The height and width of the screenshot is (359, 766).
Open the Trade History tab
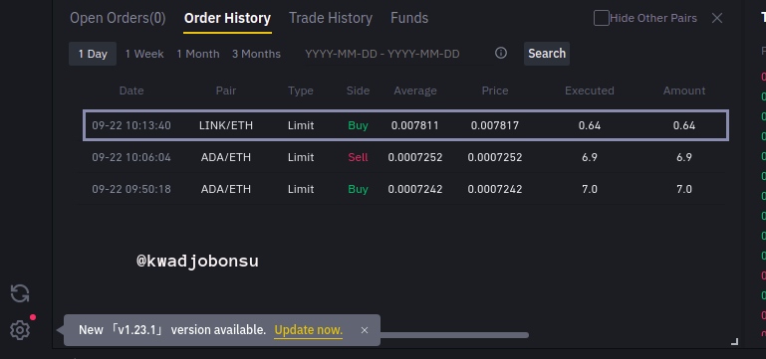click(331, 18)
